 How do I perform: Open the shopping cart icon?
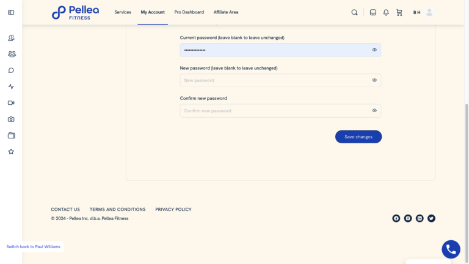tap(399, 12)
